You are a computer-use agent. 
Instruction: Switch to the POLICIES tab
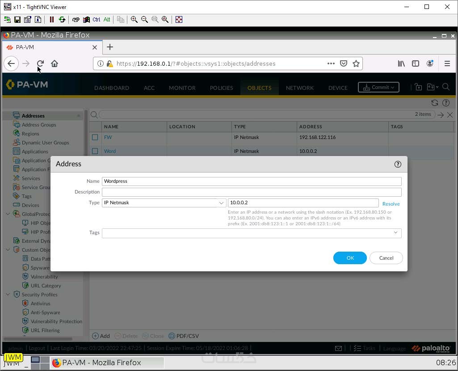click(x=222, y=88)
